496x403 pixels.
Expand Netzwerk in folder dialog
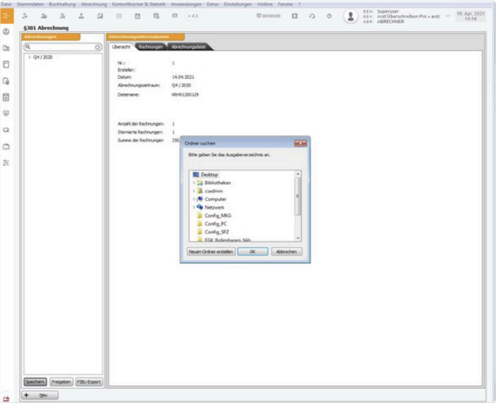(194, 208)
